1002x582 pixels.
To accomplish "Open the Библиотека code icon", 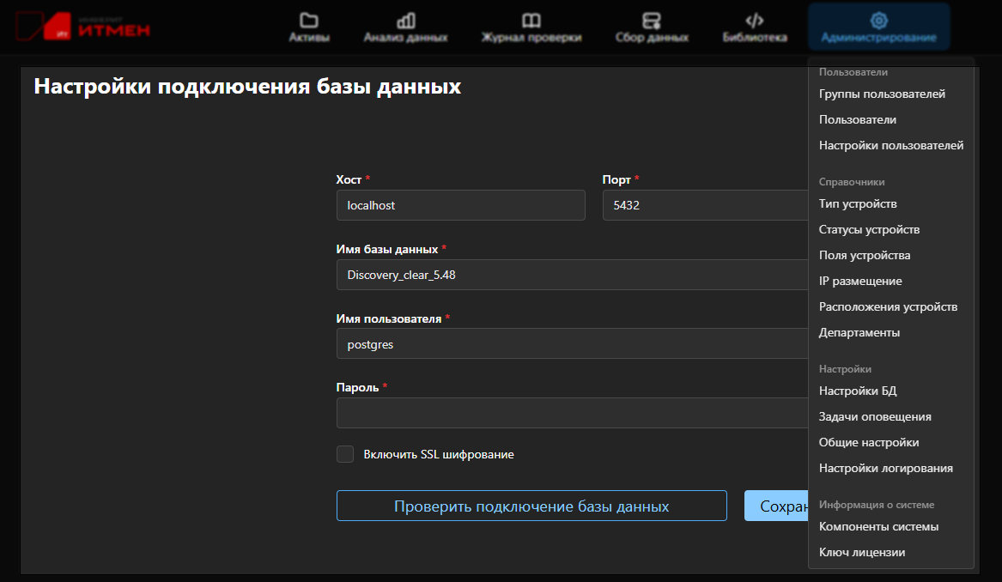I will pyautogui.click(x=755, y=21).
